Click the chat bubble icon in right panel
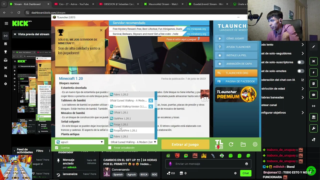The height and width of the screenshot is (180, 320). 313,95
